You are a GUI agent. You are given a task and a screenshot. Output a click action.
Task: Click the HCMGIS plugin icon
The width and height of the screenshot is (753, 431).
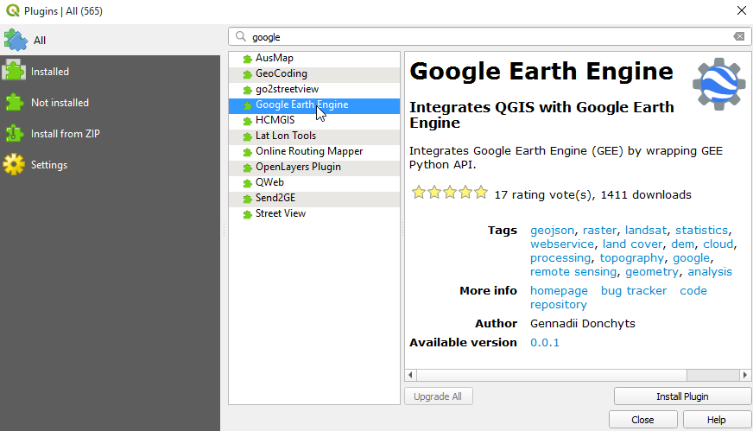coord(247,121)
